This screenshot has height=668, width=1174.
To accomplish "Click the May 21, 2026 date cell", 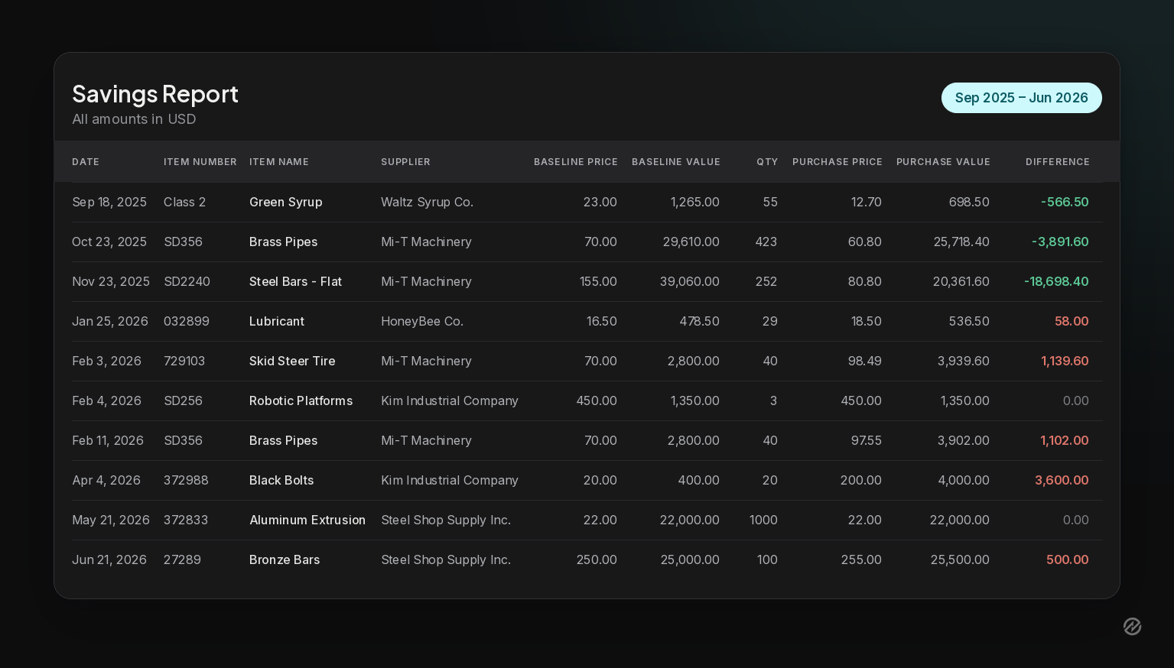I will click(x=111, y=520).
